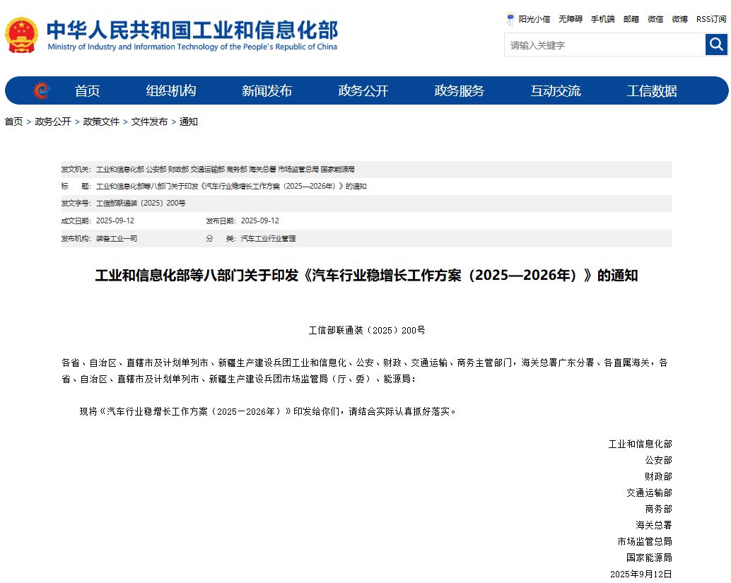The image size is (731, 583).
Task: Click signature line 海关总署
Action: (654, 525)
